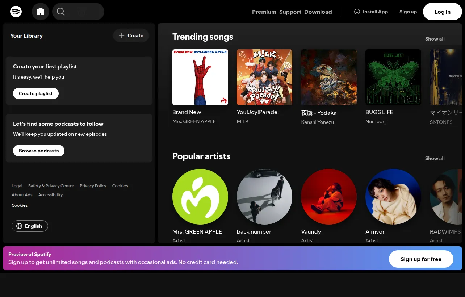The width and height of the screenshot is (465, 297).
Task: Click the Cookies link beside Privacy Policy
Action: click(120, 186)
